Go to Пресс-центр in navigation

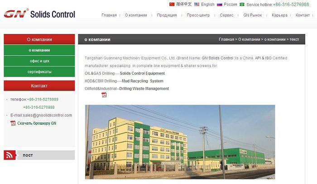198,15
